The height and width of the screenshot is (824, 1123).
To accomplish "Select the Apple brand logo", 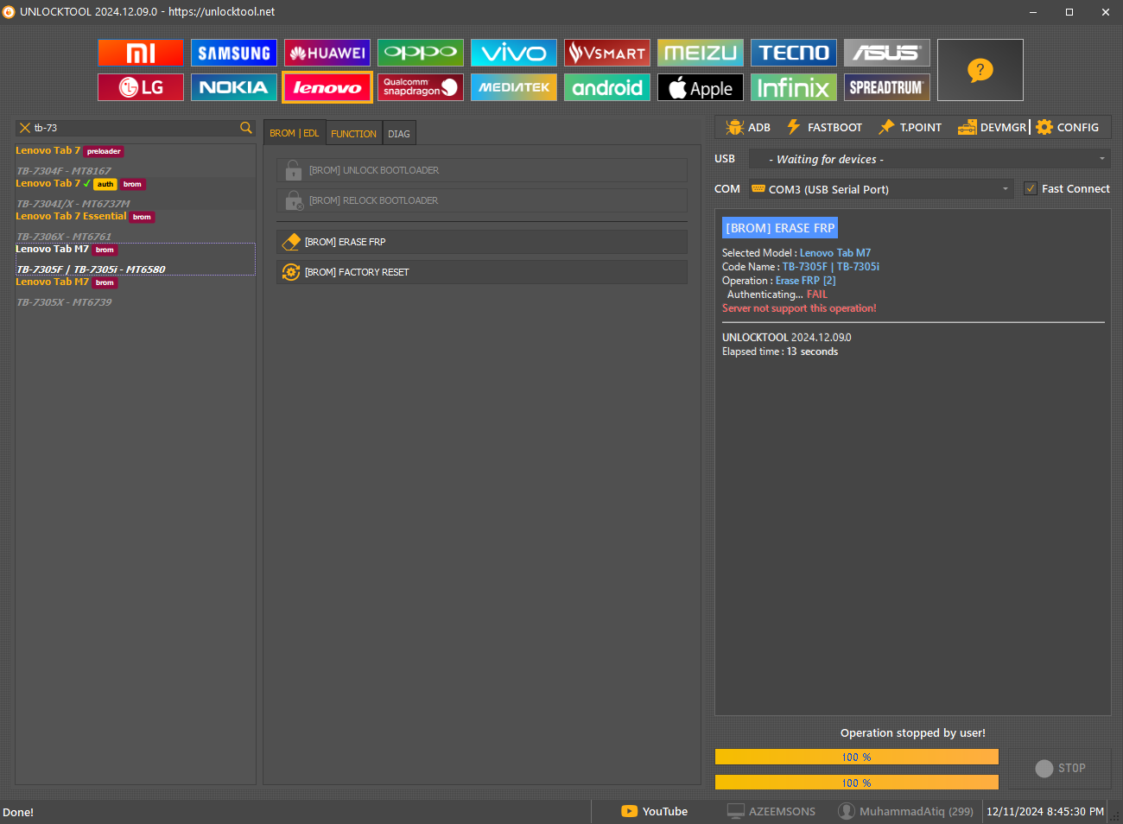I will click(x=701, y=87).
